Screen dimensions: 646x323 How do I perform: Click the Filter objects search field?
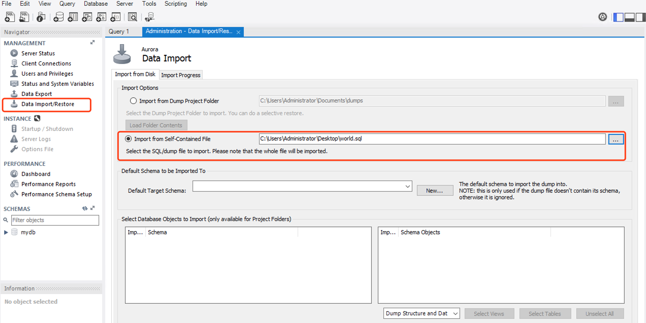click(x=55, y=220)
